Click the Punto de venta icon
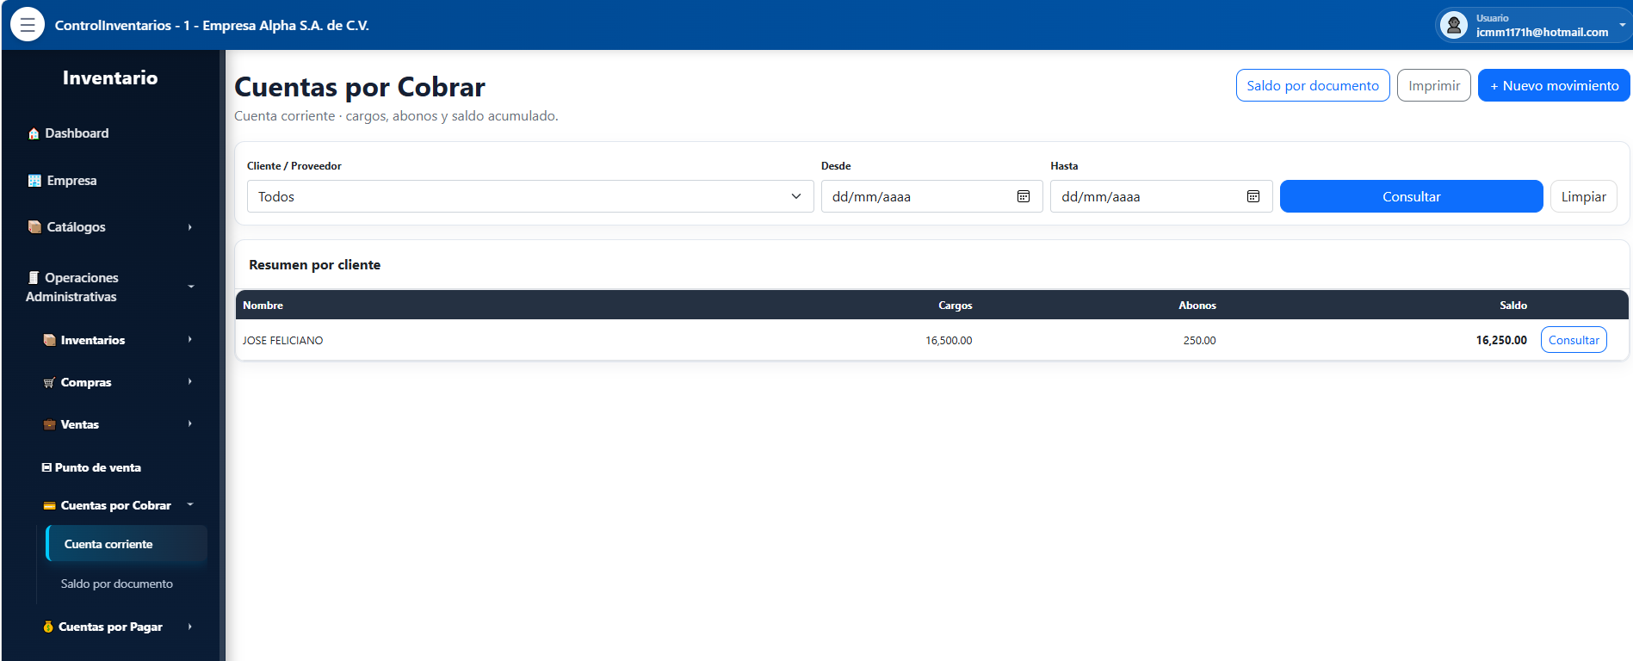 [46, 467]
